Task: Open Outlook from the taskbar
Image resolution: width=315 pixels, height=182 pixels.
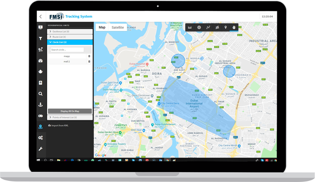Action: (161, 160)
